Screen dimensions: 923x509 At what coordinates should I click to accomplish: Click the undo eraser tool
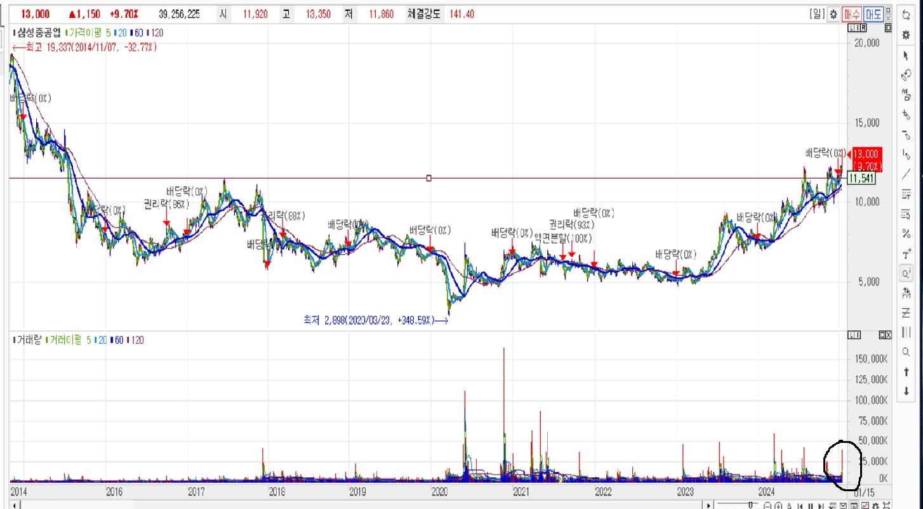906,76
